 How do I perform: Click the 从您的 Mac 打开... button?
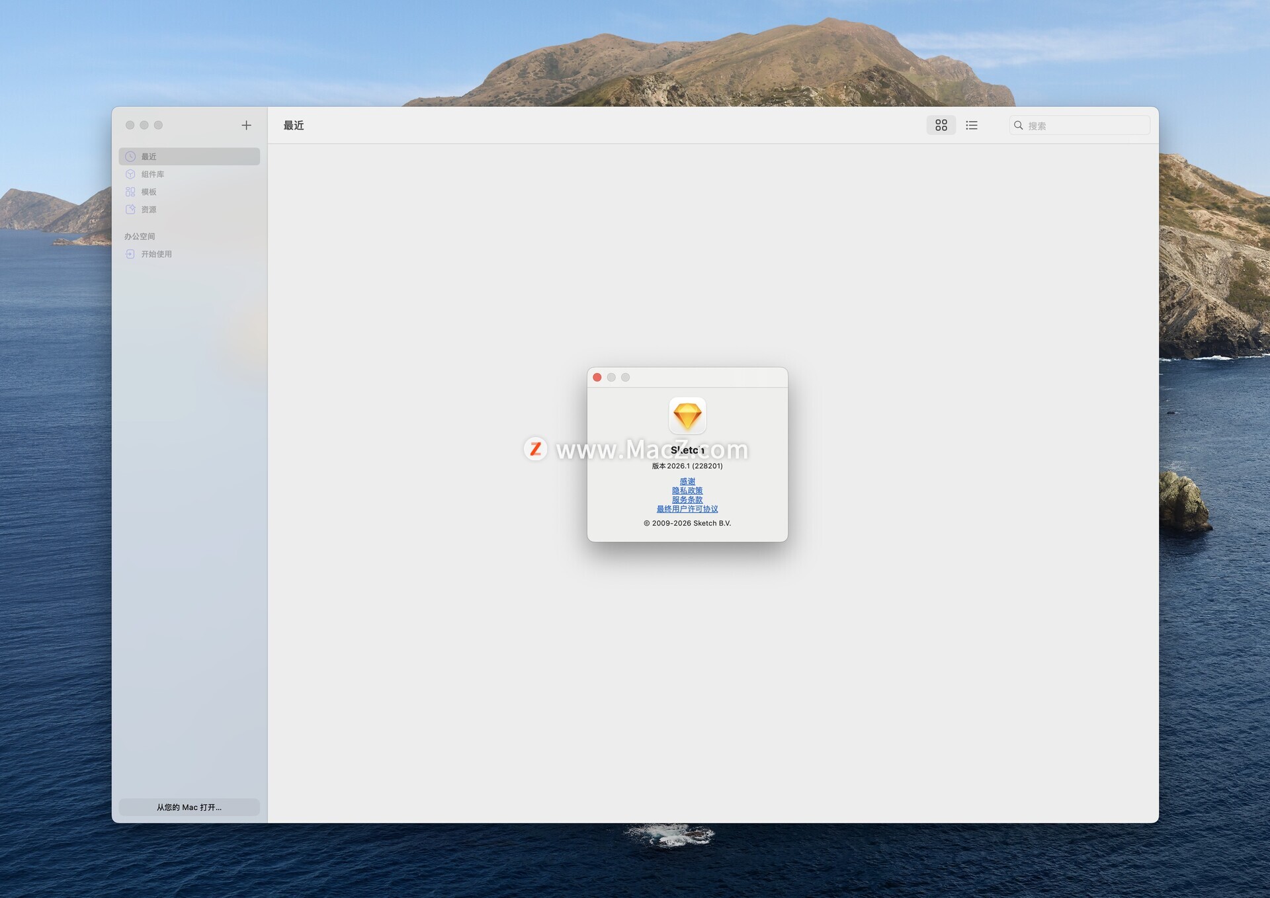pos(189,807)
